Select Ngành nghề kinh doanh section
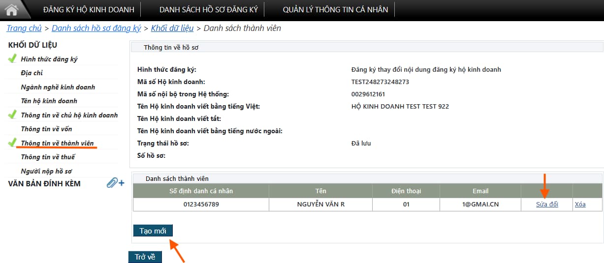Screen dimensions: 604x263 58,87
